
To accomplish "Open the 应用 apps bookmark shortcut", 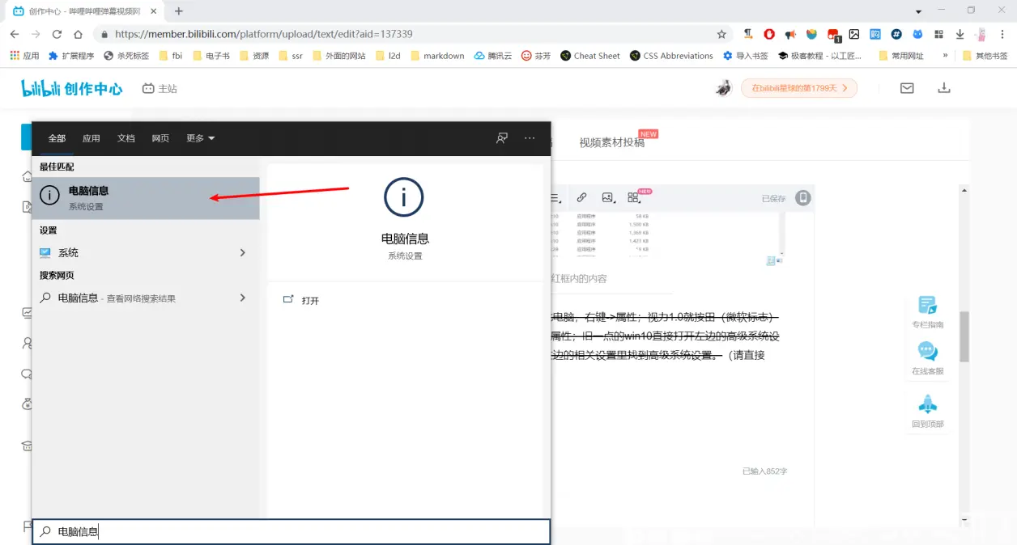I will pos(24,56).
